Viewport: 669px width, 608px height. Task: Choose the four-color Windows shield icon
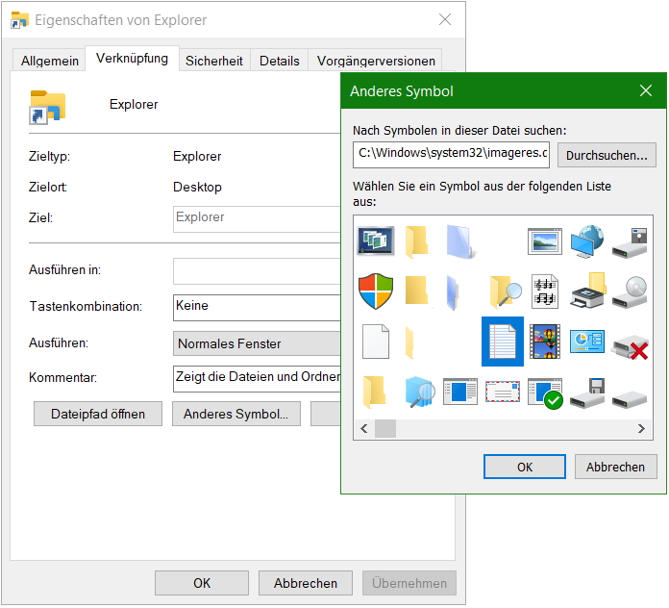(x=376, y=291)
